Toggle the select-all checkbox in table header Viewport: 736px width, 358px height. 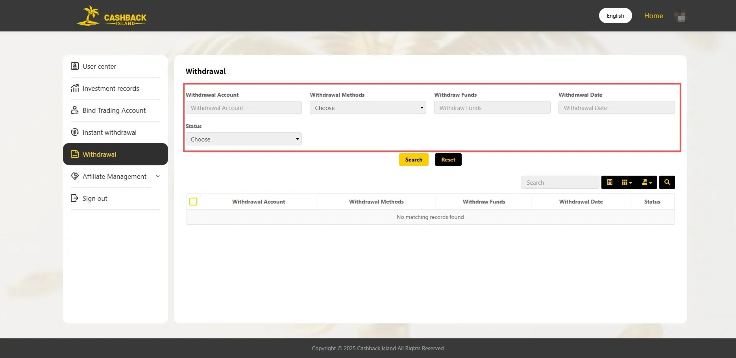(193, 201)
